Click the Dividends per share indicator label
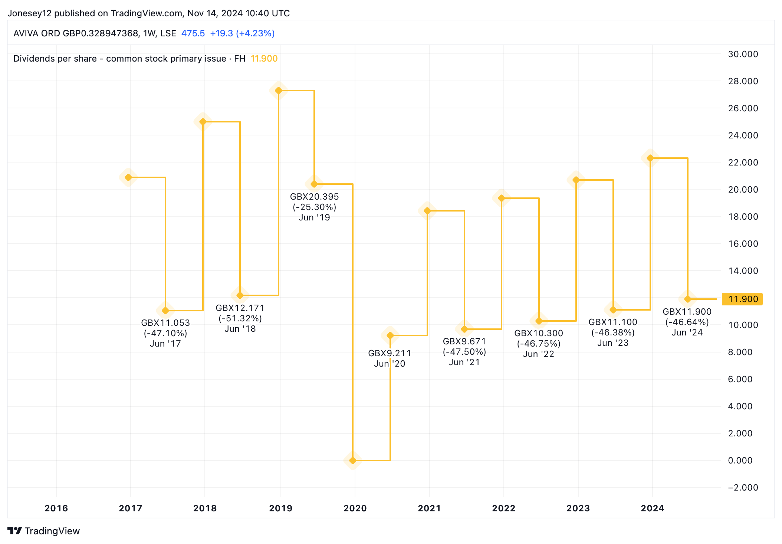The image size is (782, 544). click(x=129, y=59)
